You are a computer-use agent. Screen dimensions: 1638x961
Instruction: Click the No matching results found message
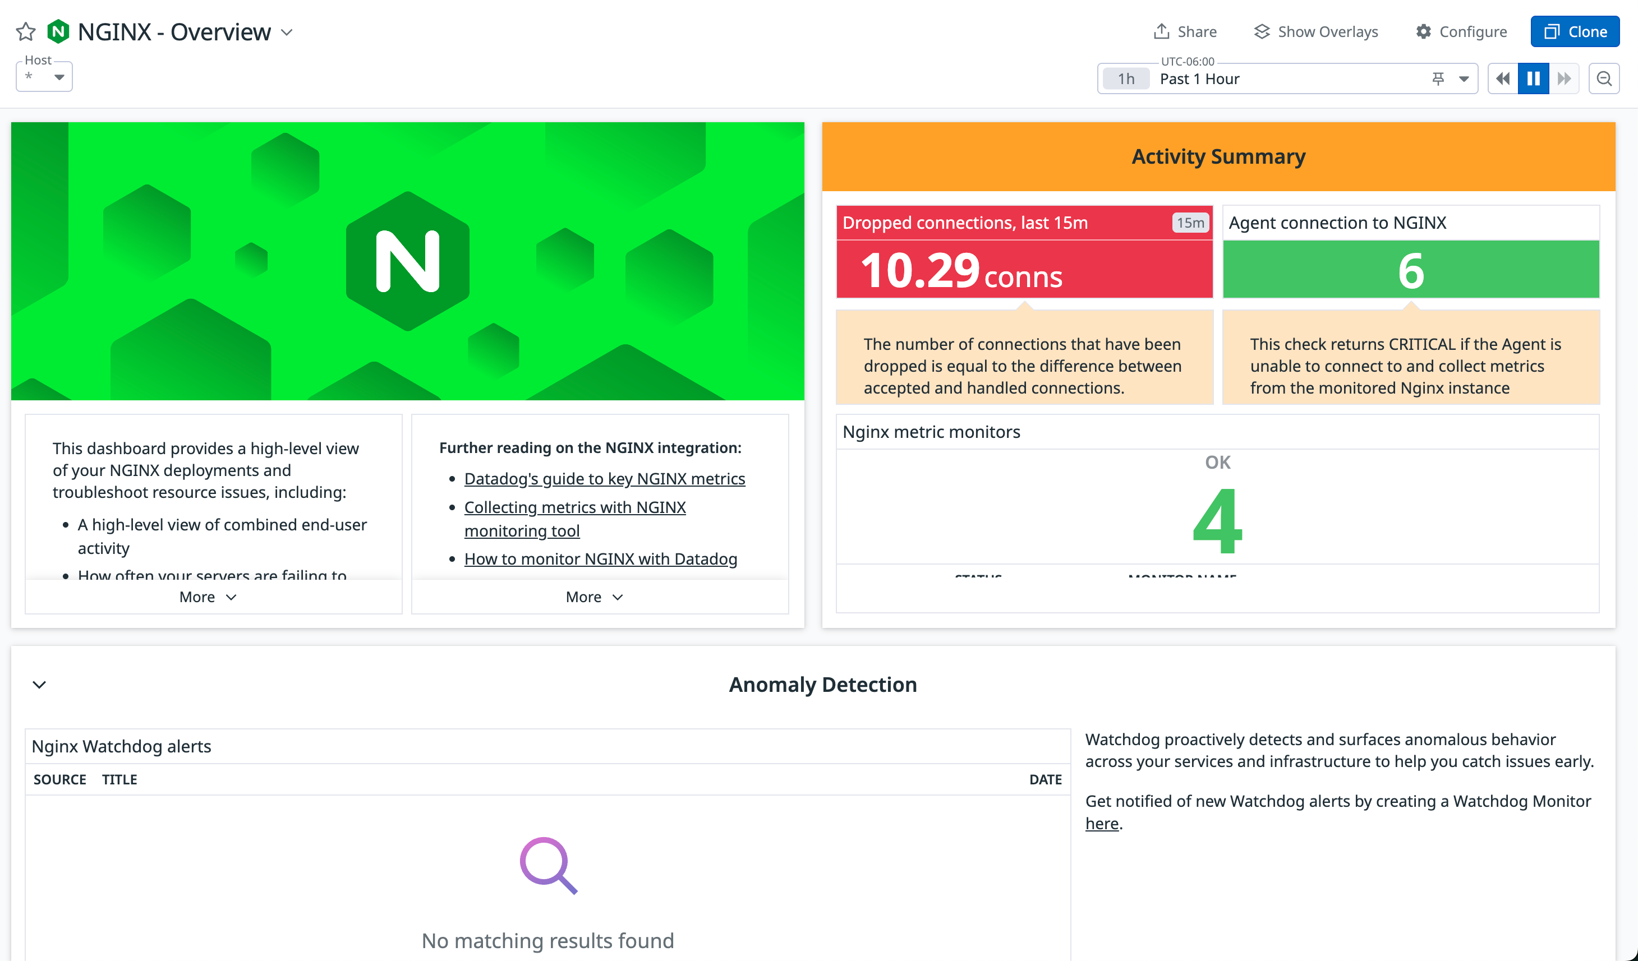pyautogui.click(x=548, y=941)
